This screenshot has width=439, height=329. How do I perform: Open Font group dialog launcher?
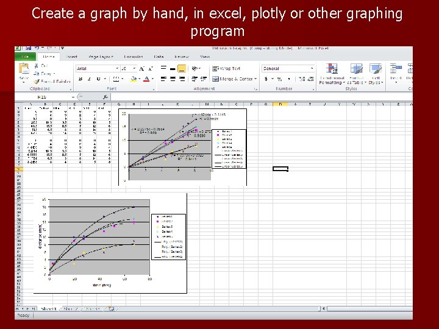click(154, 89)
